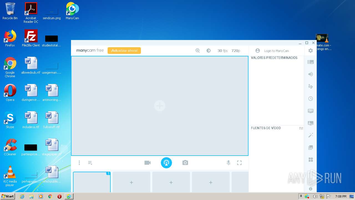The height and width of the screenshot is (200, 355).
Task: Select Recycle Bin desktop icon
Action: tap(10, 11)
